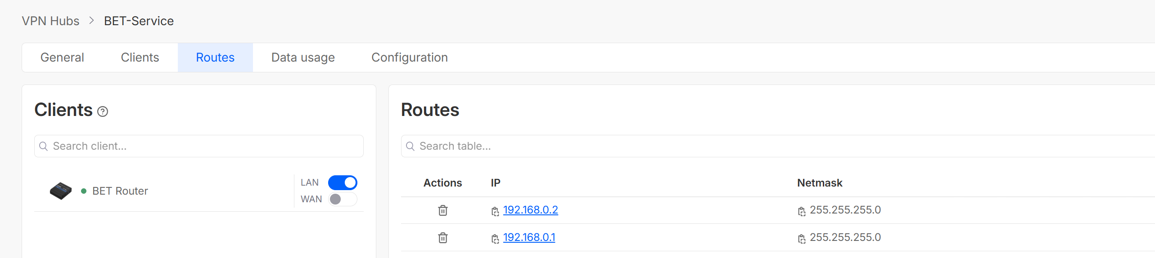
Task: Go to the Configuration tab
Action: (x=410, y=58)
